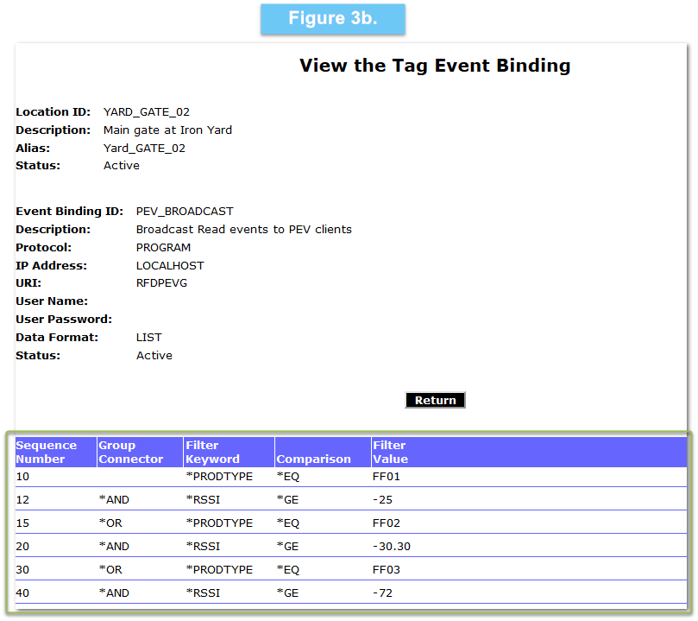Click *RSSI keyword in sequence 20 row
Image resolution: width=698 pixels, height=621 pixels.
203,547
